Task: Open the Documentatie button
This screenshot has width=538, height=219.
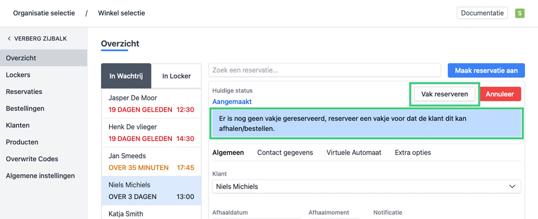Action: [482, 13]
